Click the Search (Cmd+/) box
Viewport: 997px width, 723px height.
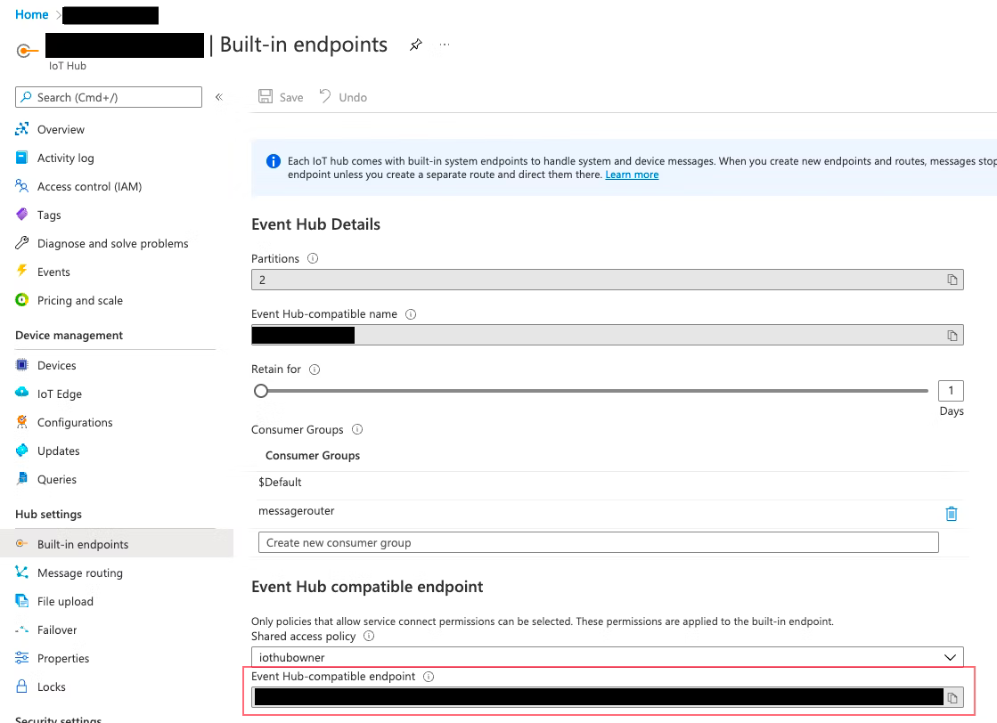pos(109,97)
